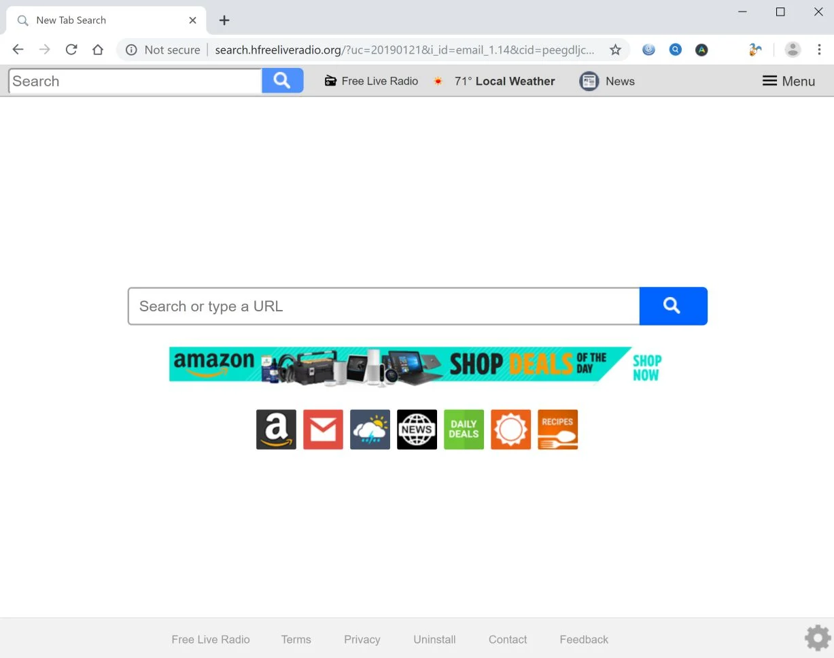This screenshot has width=834, height=658.
Task: Click the Not secure info icon
Action: 131,50
